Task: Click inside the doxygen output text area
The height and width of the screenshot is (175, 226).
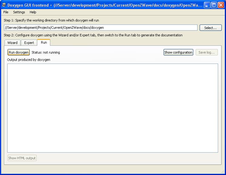Action: pyautogui.click(x=113, y=108)
